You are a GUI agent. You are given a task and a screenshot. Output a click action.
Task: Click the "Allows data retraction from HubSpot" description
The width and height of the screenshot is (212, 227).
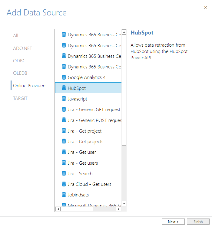[159, 51]
